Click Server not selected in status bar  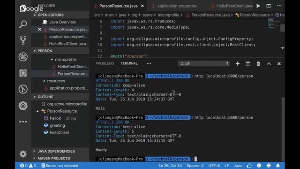point(60,166)
